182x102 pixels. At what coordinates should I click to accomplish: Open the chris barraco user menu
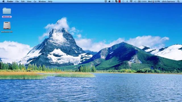point(168,1)
